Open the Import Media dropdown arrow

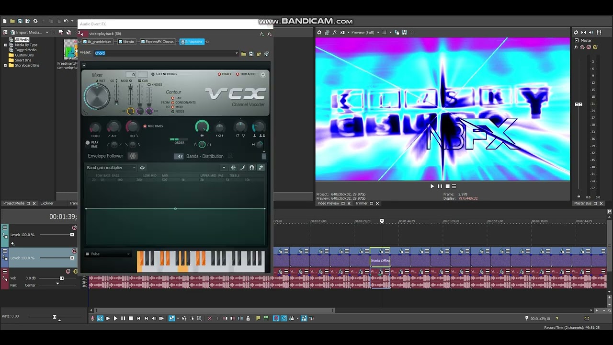coord(47,33)
